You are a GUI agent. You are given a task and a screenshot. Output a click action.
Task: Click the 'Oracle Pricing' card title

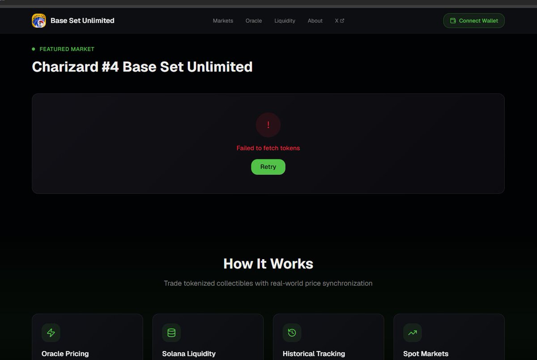point(65,354)
